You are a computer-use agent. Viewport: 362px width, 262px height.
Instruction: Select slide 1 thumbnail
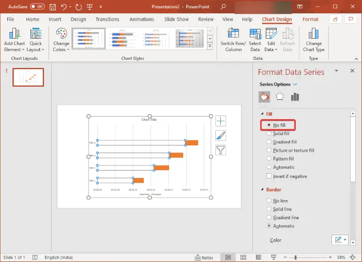[28, 77]
